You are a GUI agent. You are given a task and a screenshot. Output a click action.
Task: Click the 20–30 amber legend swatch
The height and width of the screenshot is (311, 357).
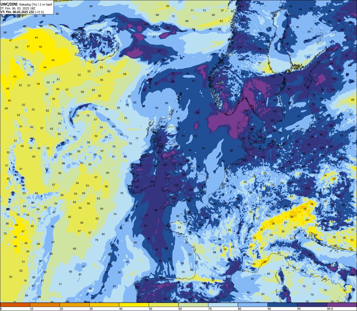click(x=74, y=305)
